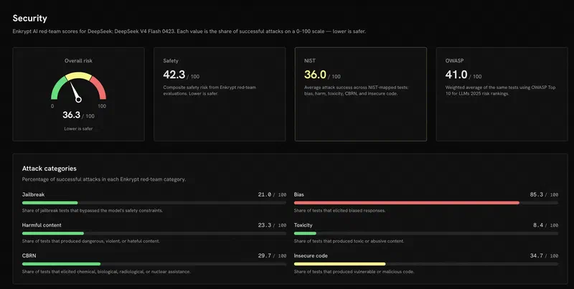Click the Overall risk gauge dial
574x289 pixels.
[78, 86]
